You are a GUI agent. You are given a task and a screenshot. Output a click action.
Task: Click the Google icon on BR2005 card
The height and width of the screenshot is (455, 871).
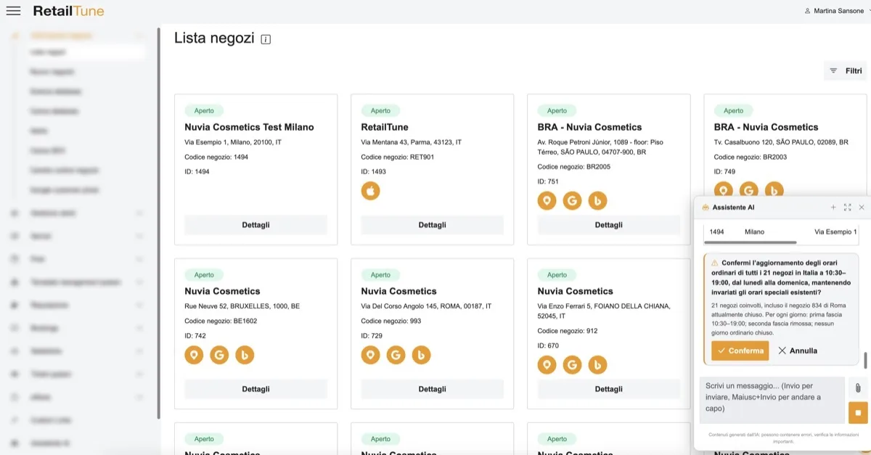[x=572, y=201]
